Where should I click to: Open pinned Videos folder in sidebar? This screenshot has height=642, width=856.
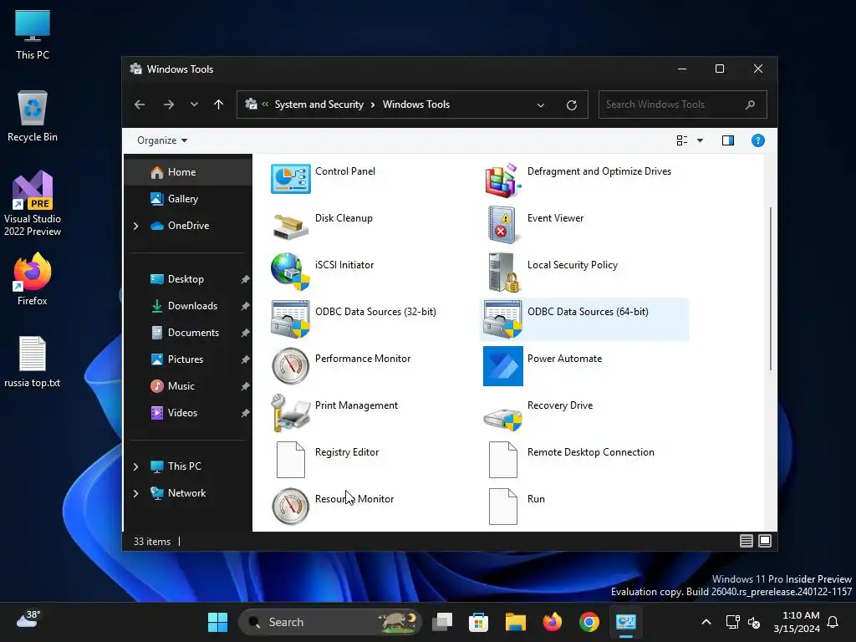(188, 413)
